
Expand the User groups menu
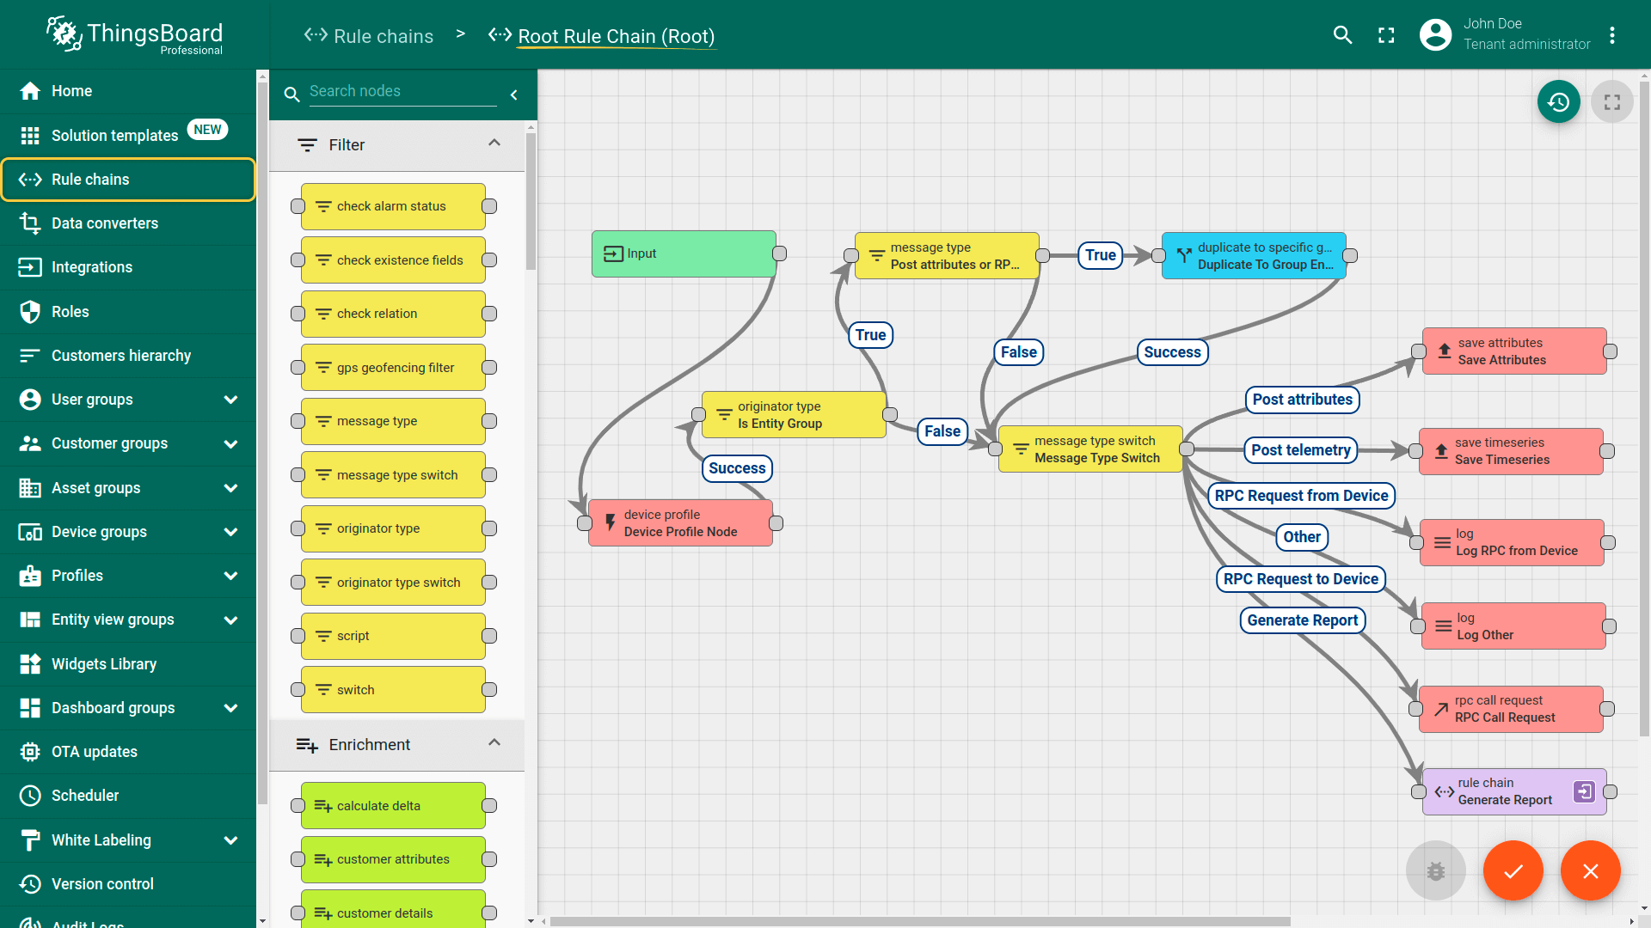click(230, 400)
